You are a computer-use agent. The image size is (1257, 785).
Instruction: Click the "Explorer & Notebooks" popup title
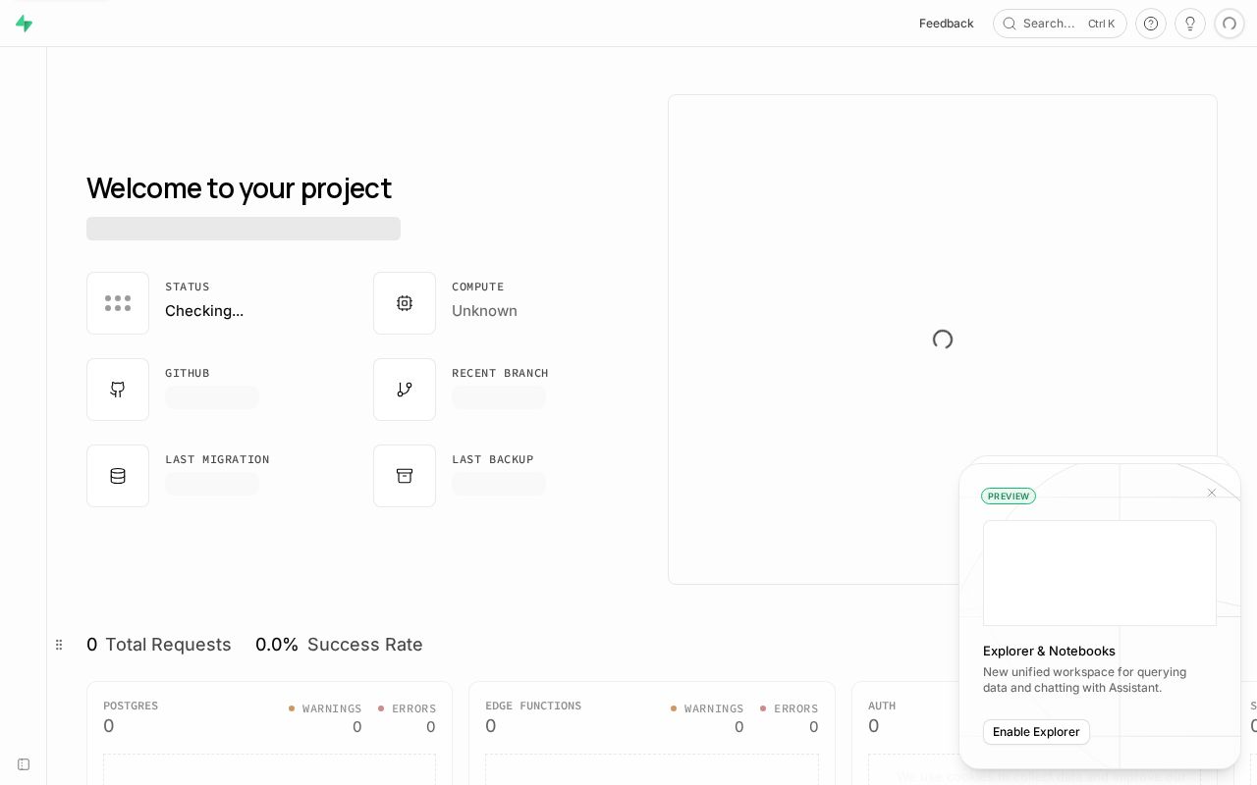[1049, 651]
